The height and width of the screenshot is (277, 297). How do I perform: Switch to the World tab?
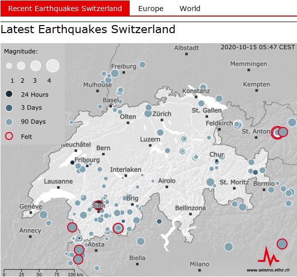click(190, 9)
